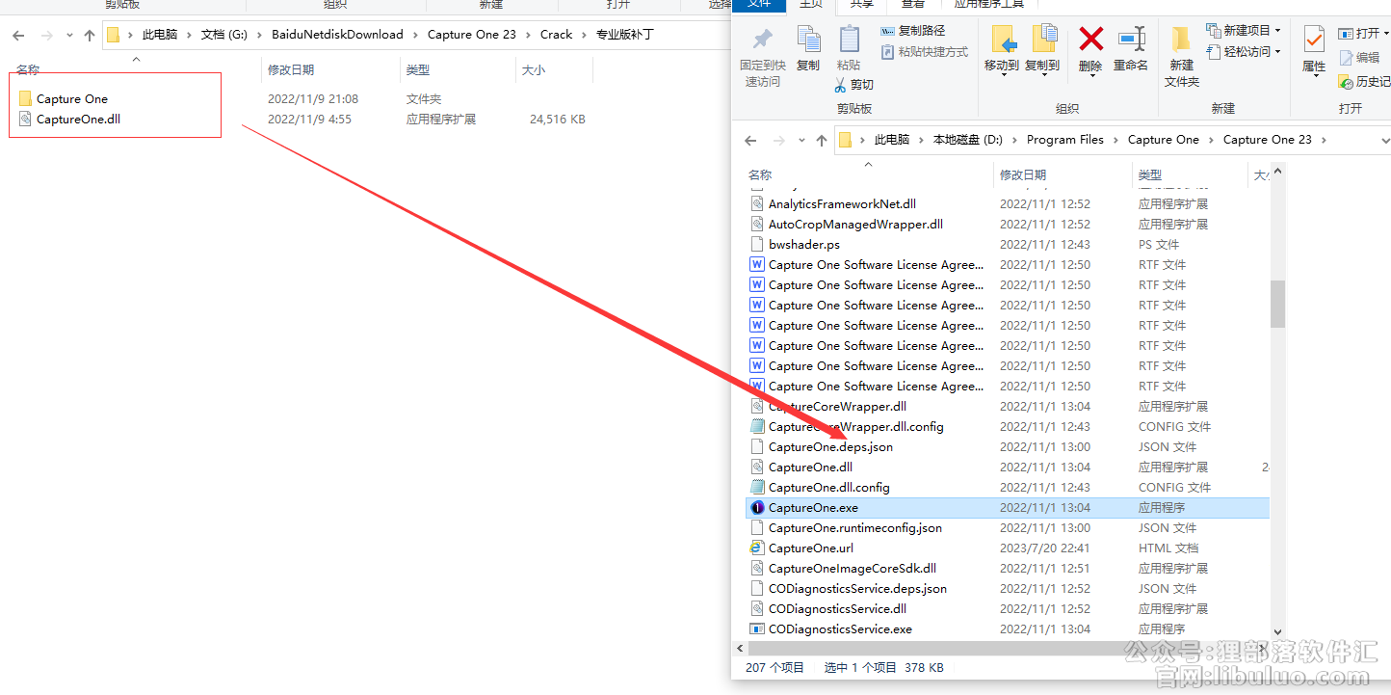Click the Cut (剪切) scissors icon
Viewport: 1391px width, 695px height.
(x=841, y=85)
